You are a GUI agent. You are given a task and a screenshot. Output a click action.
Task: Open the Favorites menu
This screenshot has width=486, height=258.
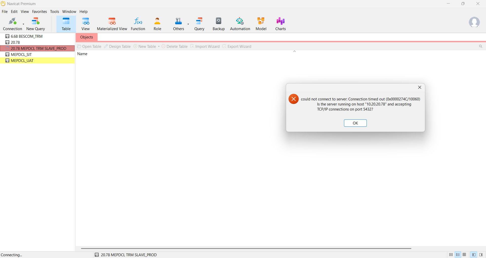coord(39,12)
